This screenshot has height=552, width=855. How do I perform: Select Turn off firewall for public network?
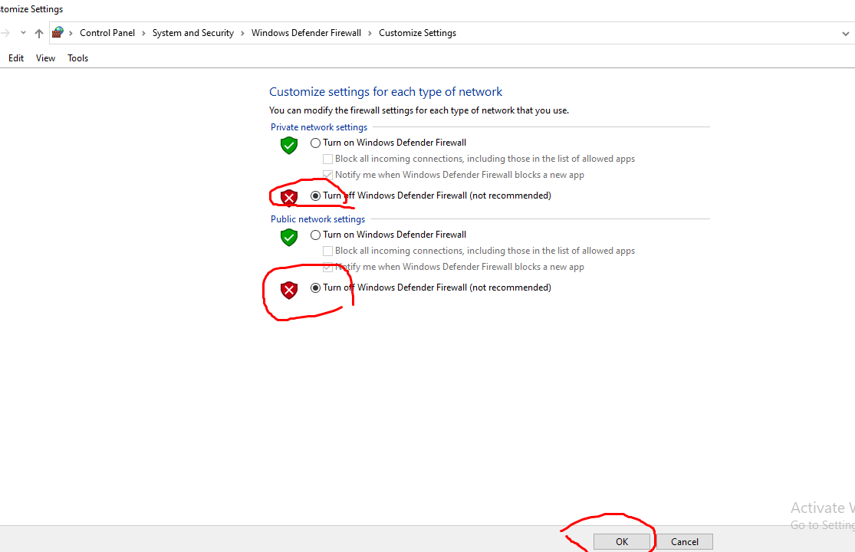315,287
